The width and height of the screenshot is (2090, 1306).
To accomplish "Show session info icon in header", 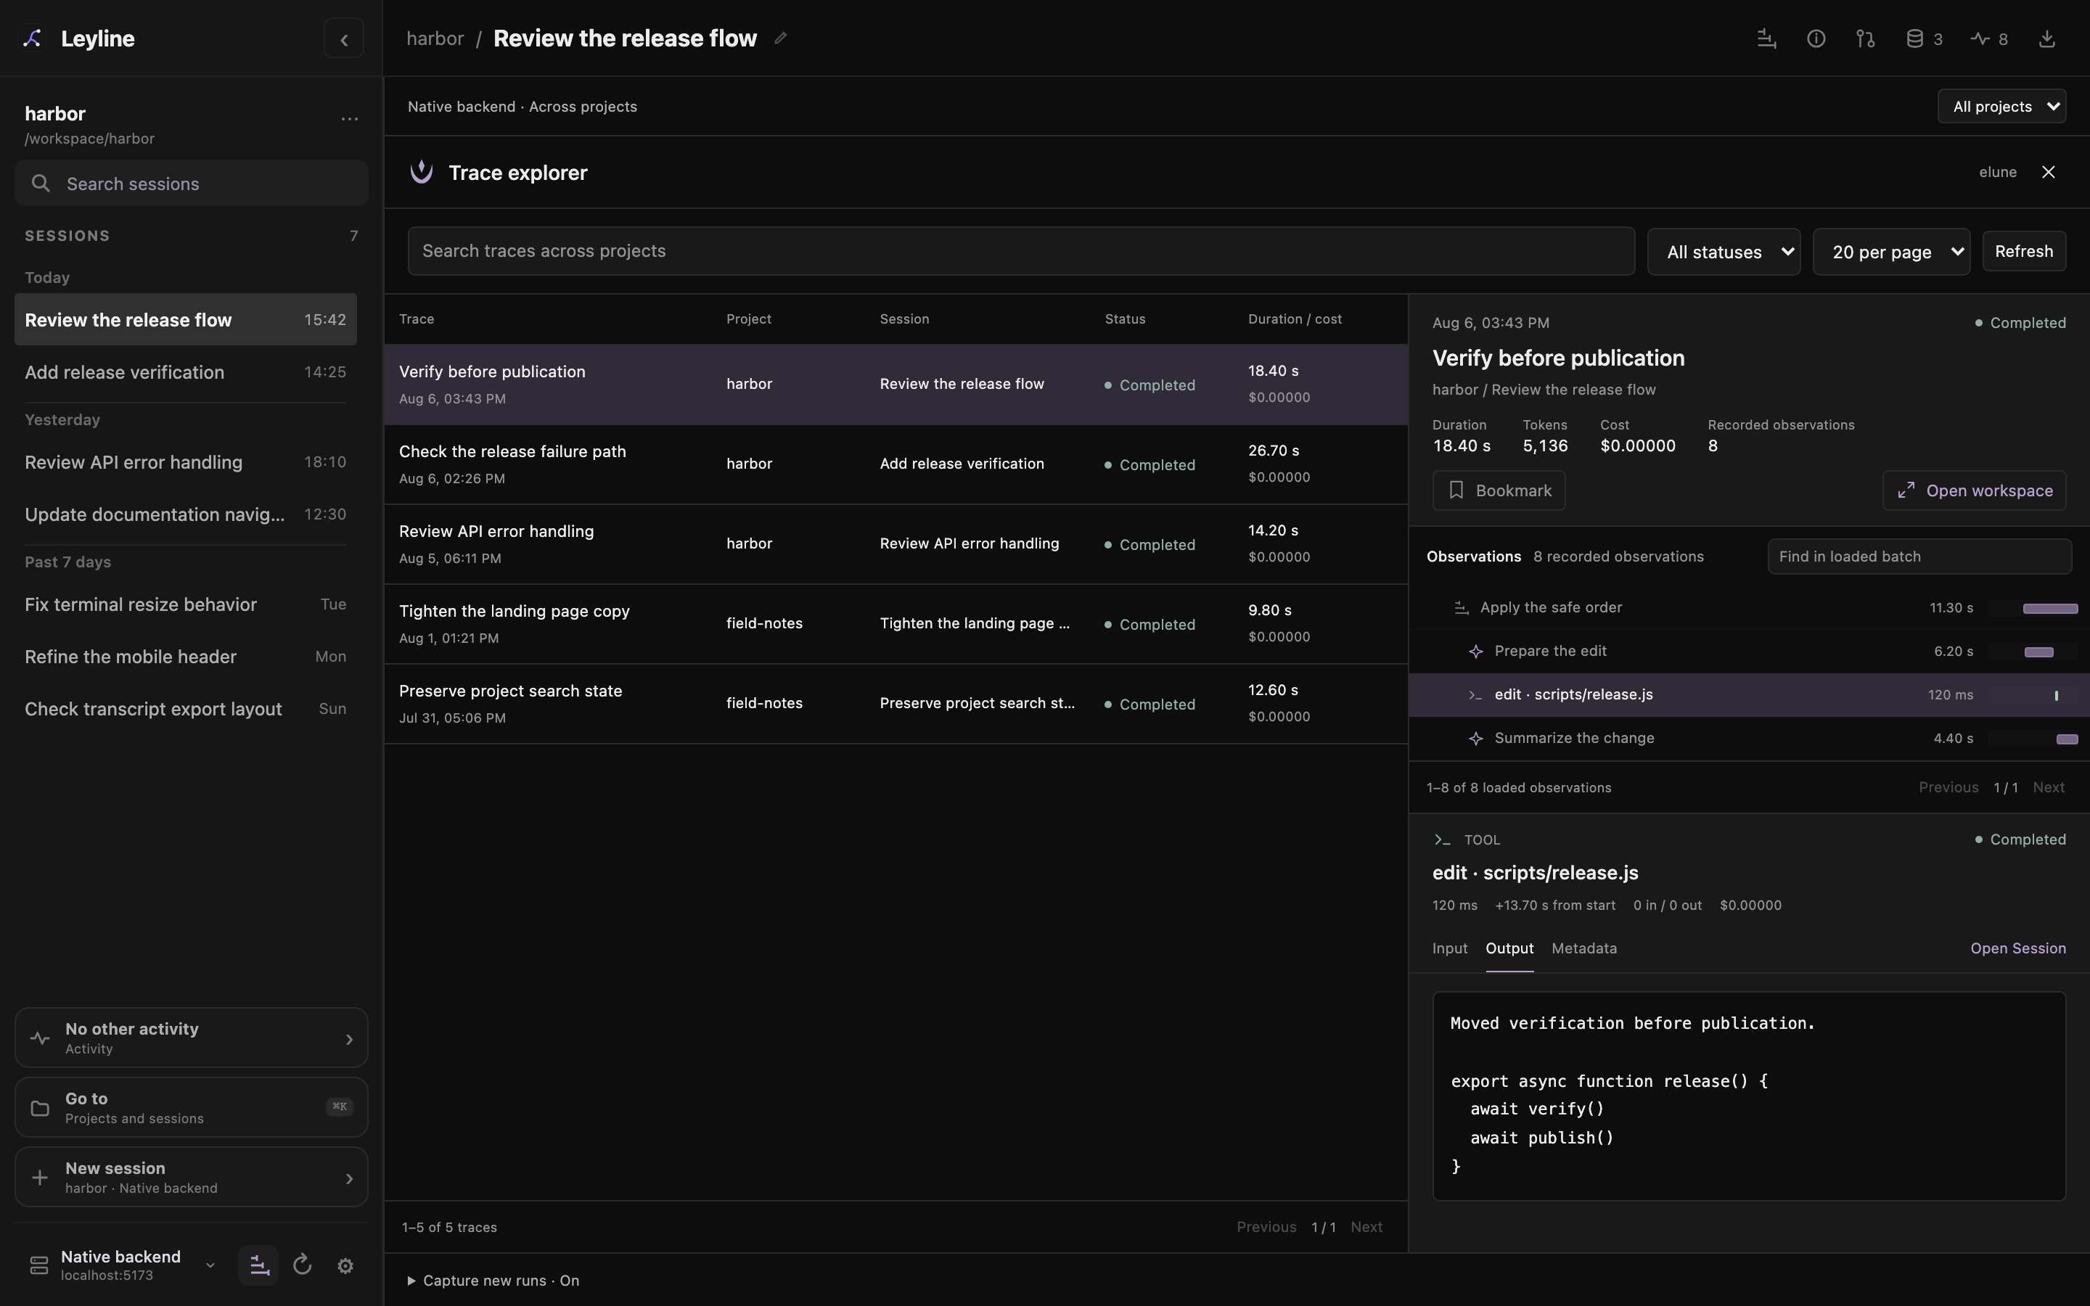I will pyautogui.click(x=1816, y=39).
